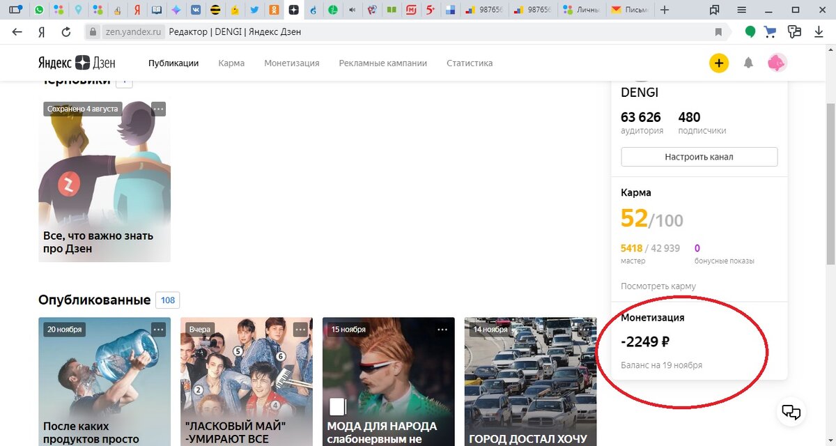Click the zen.yandex.ru address field
Screen dimensions: 836x446
coord(132,32)
